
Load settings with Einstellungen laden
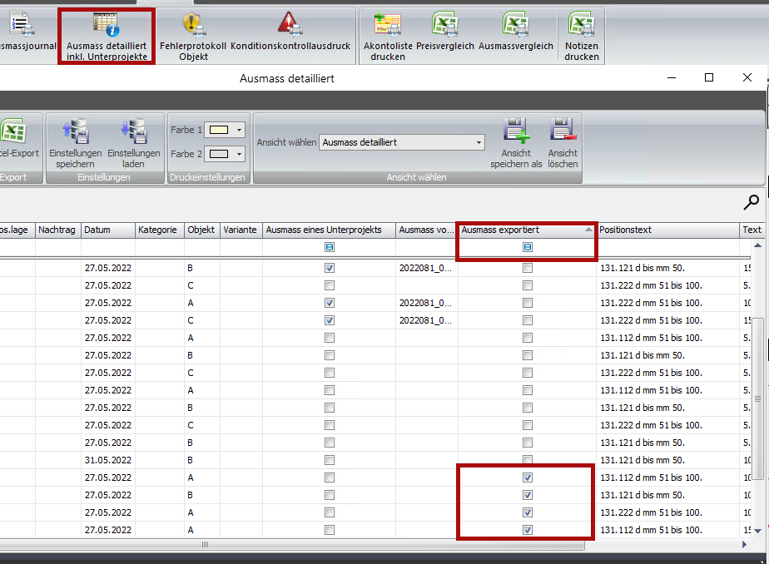click(133, 133)
